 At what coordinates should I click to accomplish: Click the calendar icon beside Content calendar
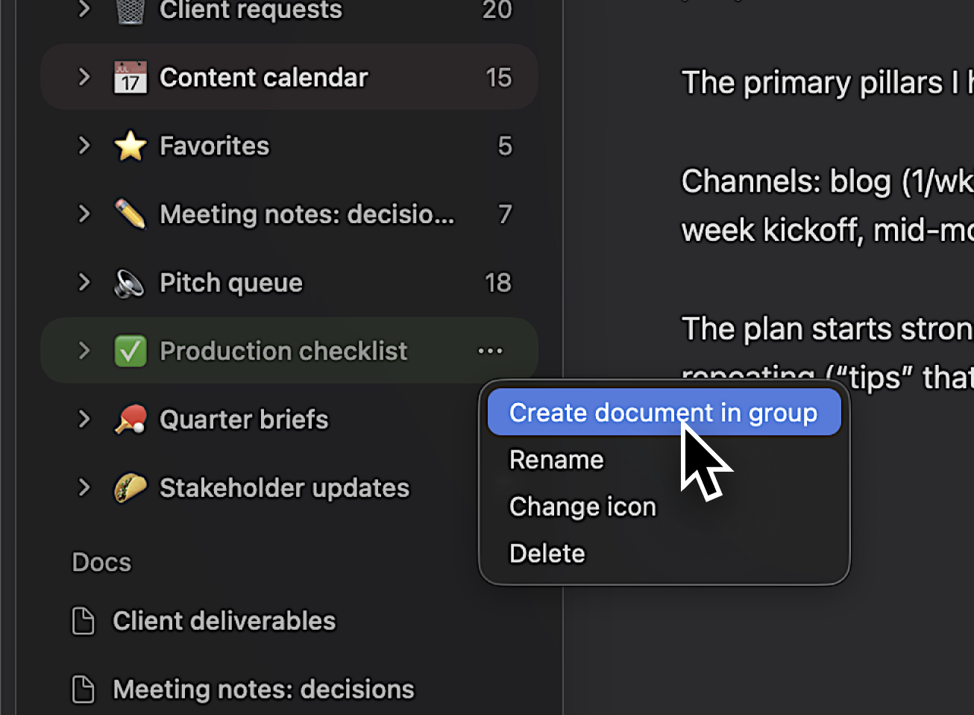tap(131, 78)
